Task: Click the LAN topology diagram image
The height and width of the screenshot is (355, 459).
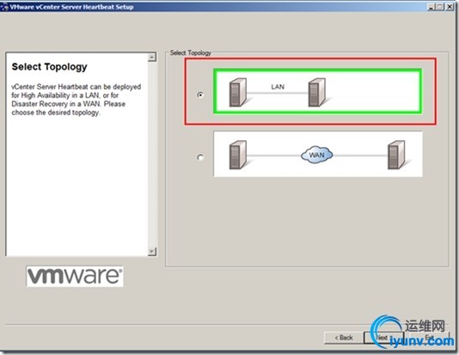Action: point(318,91)
